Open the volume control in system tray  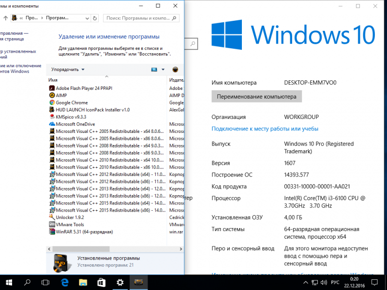pyautogui.click(x=324, y=282)
